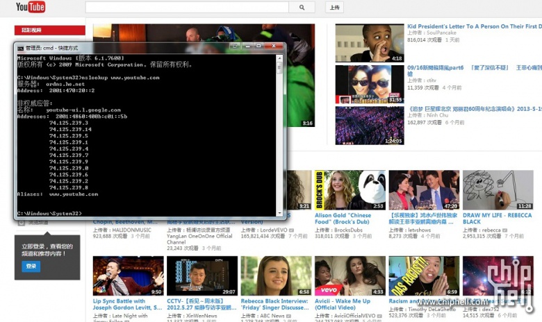This screenshot has width=542, height=322.
Task: Open the ABC News uploader link
Action: (x=272, y=316)
